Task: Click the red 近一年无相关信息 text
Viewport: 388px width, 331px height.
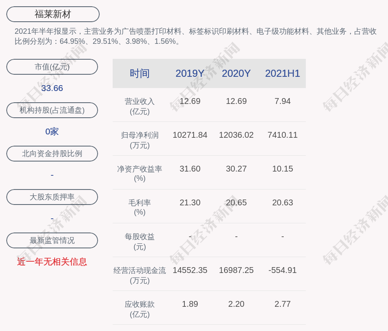Action: 52,262
